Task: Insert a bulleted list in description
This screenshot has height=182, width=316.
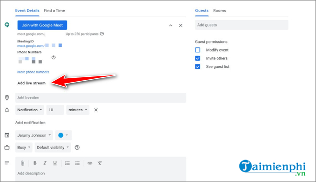Action: coord(78,163)
